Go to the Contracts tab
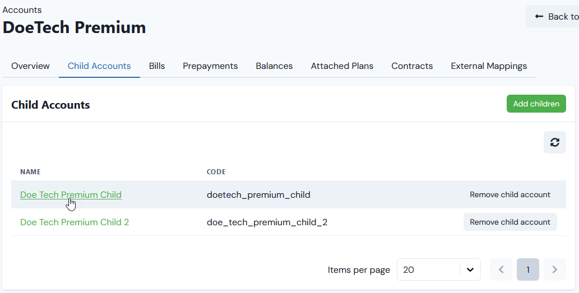This screenshot has width=579, height=293. tap(412, 66)
